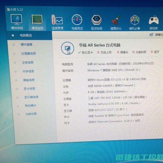Open 主板信息 motherboard info
The image size is (163, 163).
coord(28,63)
